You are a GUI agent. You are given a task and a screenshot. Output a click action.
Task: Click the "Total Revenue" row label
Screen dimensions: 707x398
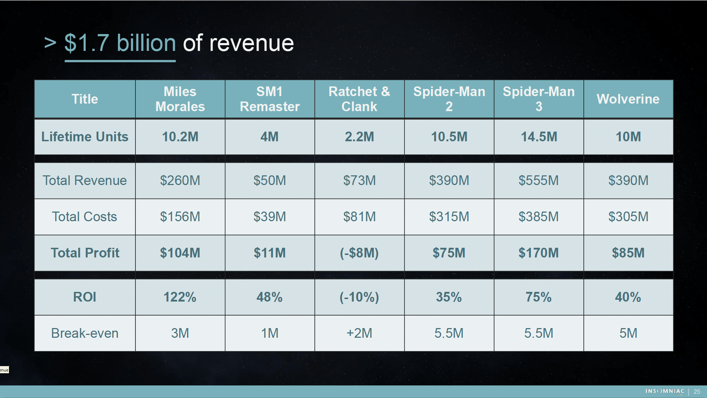click(85, 180)
